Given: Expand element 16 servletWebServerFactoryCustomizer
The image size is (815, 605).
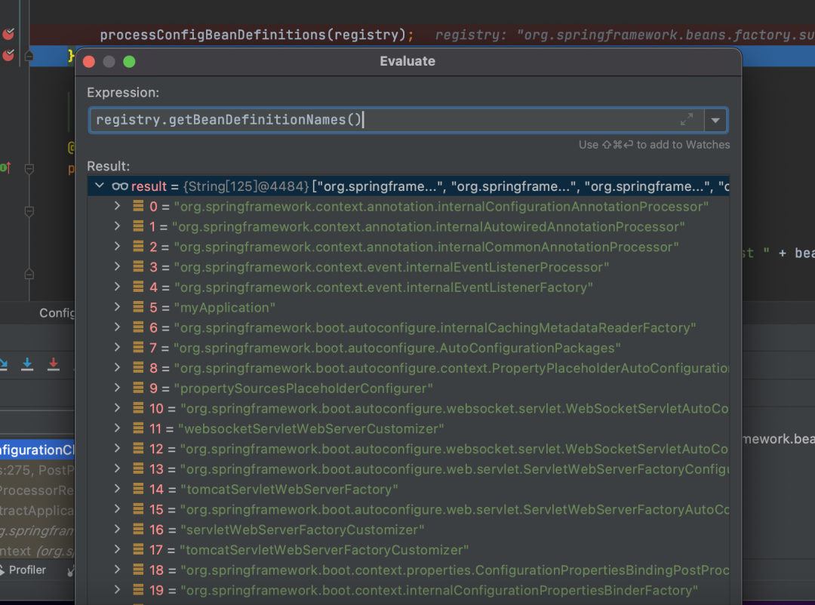Looking at the screenshot, I should (x=118, y=529).
